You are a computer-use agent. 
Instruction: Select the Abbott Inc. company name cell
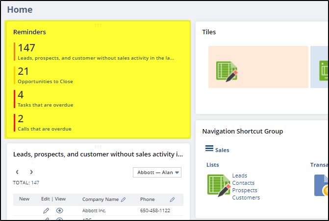94,211
